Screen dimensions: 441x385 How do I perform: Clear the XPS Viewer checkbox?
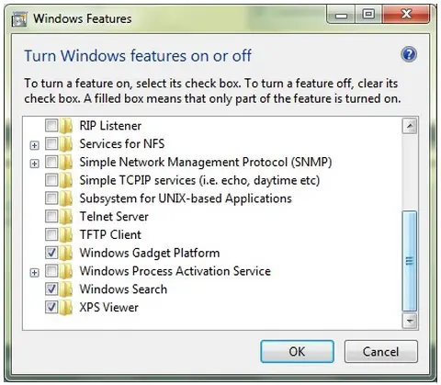[51, 307]
